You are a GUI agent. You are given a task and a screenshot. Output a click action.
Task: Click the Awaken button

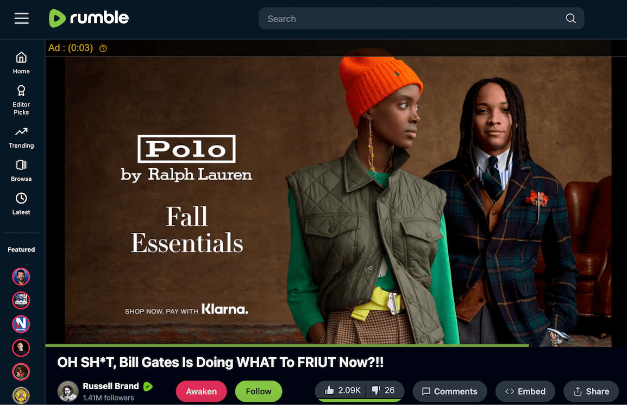coord(201,391)
